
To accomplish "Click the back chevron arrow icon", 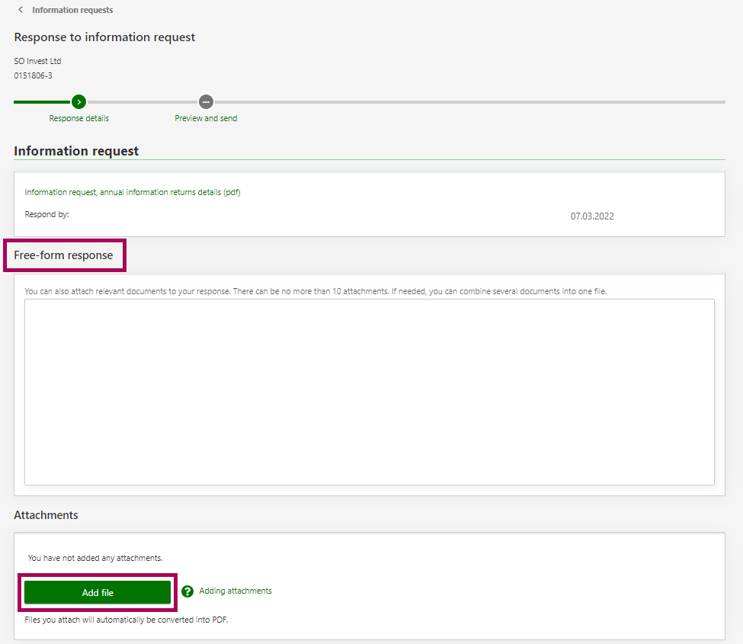I will tap(21, 10).
